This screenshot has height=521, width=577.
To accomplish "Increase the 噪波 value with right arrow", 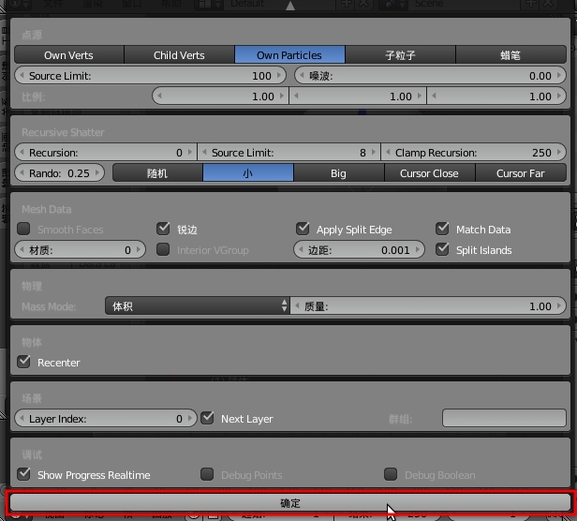I will 560,76.
